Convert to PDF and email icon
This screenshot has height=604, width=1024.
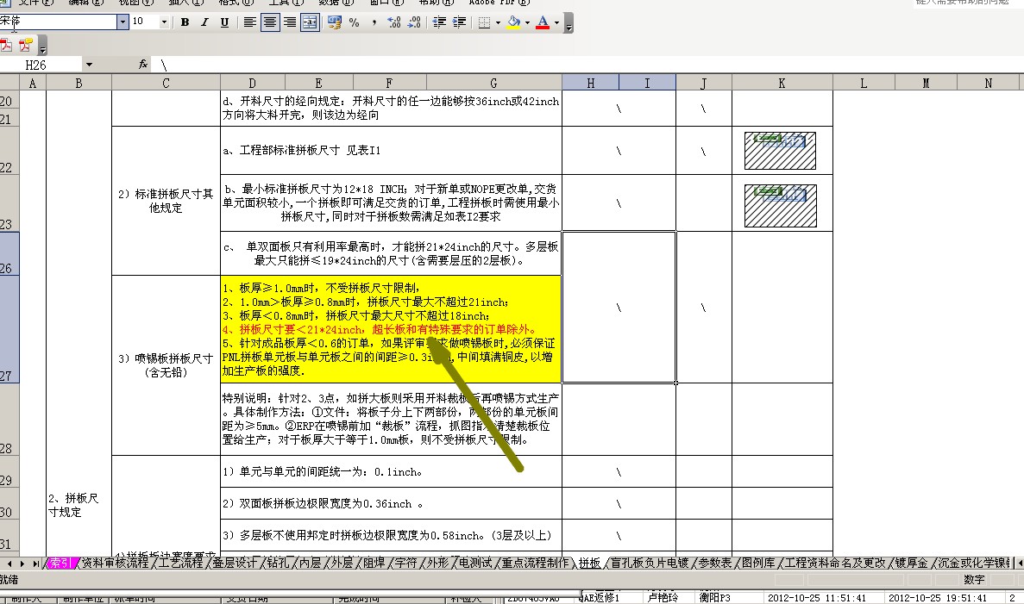(x=26, y=45)
